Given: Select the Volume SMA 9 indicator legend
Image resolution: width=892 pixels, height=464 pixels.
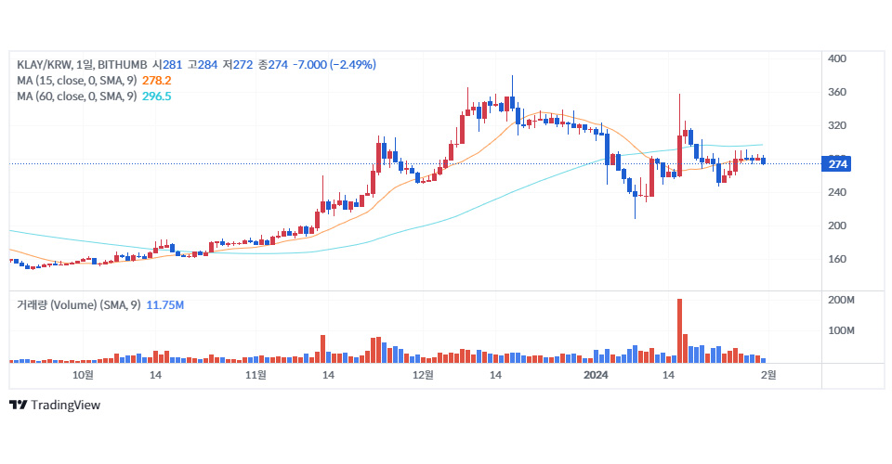Looking at the screenshot, I should click(78, 304).
